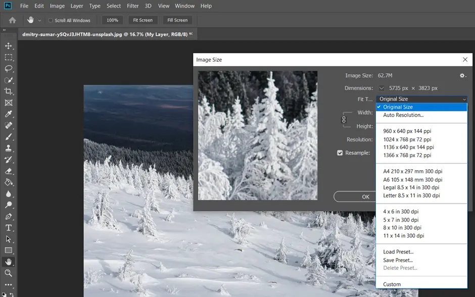Enable the Resample checkbox
Screen dimensions: 475x297
tap(340, 153)
